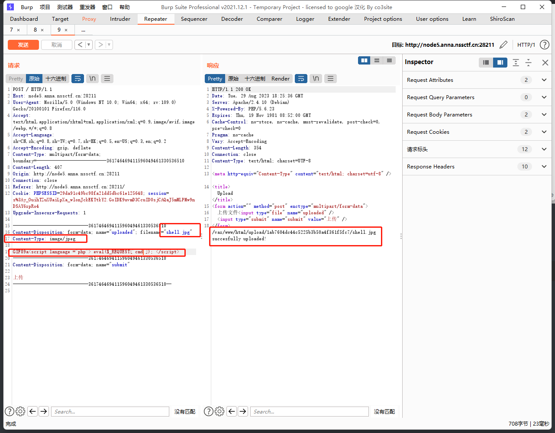Open the Decoder tab
The width and height of the screenshot is (555, 433).
pos(232,19)
